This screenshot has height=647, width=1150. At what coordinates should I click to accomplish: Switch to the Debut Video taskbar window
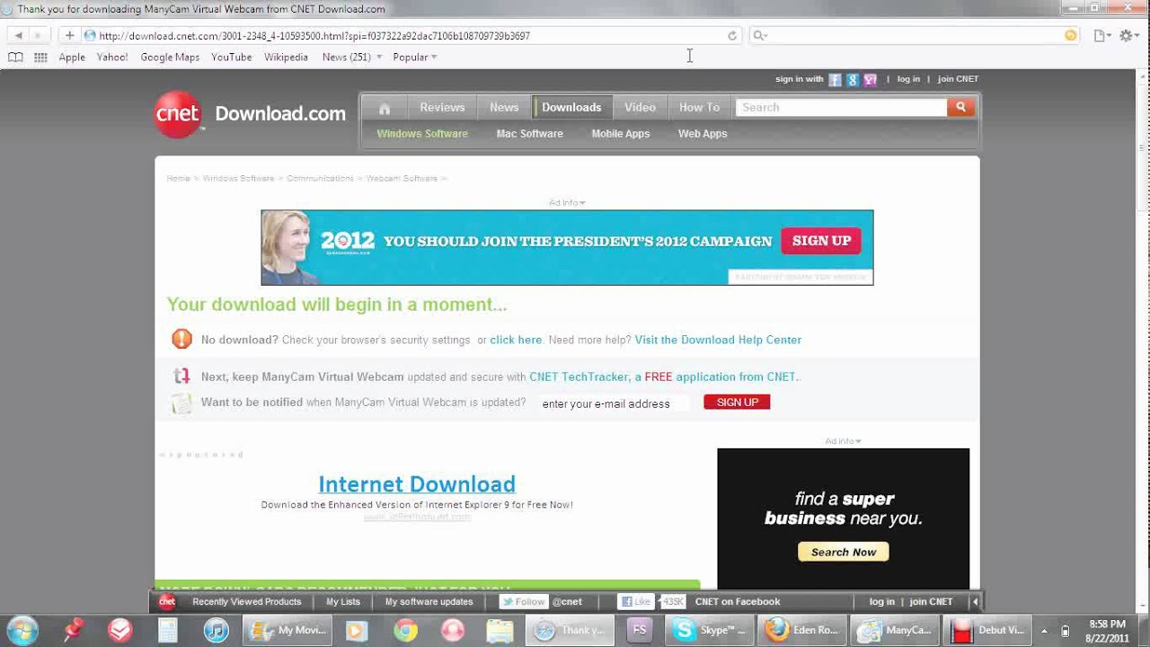click(989, 630)
